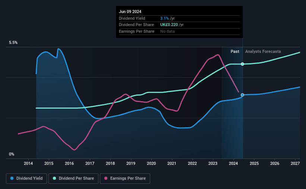Click the 0% y-axis label
Image resolution: width=306 pixels, height=189 pixels.
(x=12, y=154)
